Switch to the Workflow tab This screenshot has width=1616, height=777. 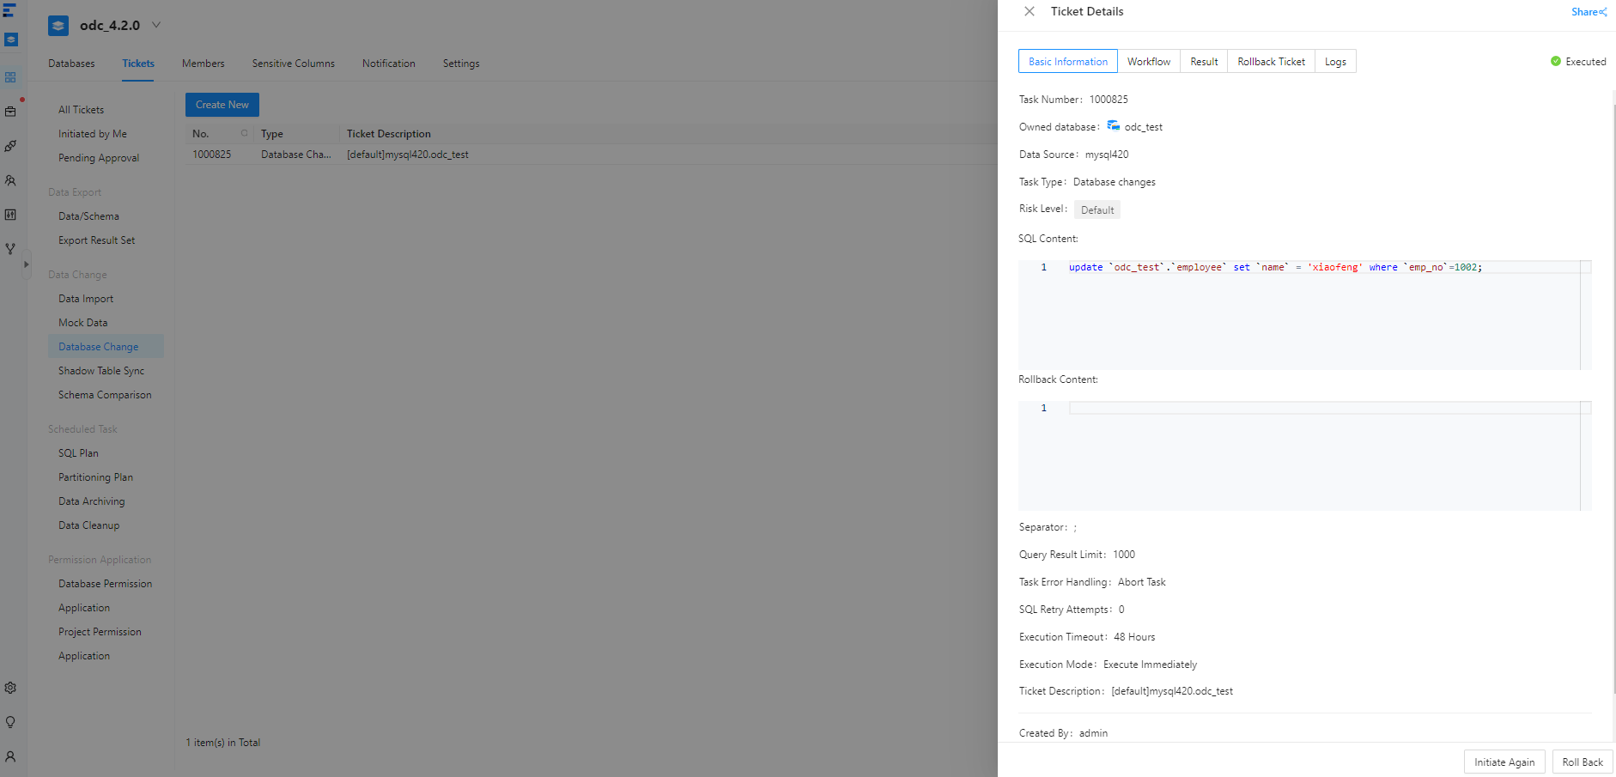click(x=1148, y=62)
